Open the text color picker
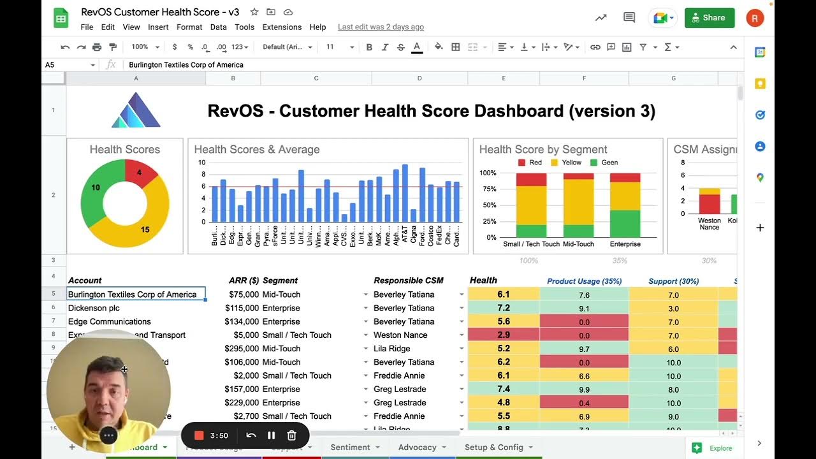 (417, 47)
